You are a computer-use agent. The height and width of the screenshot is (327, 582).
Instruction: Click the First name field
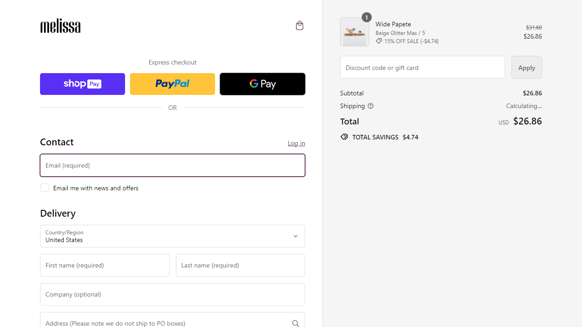pos(105,265)
